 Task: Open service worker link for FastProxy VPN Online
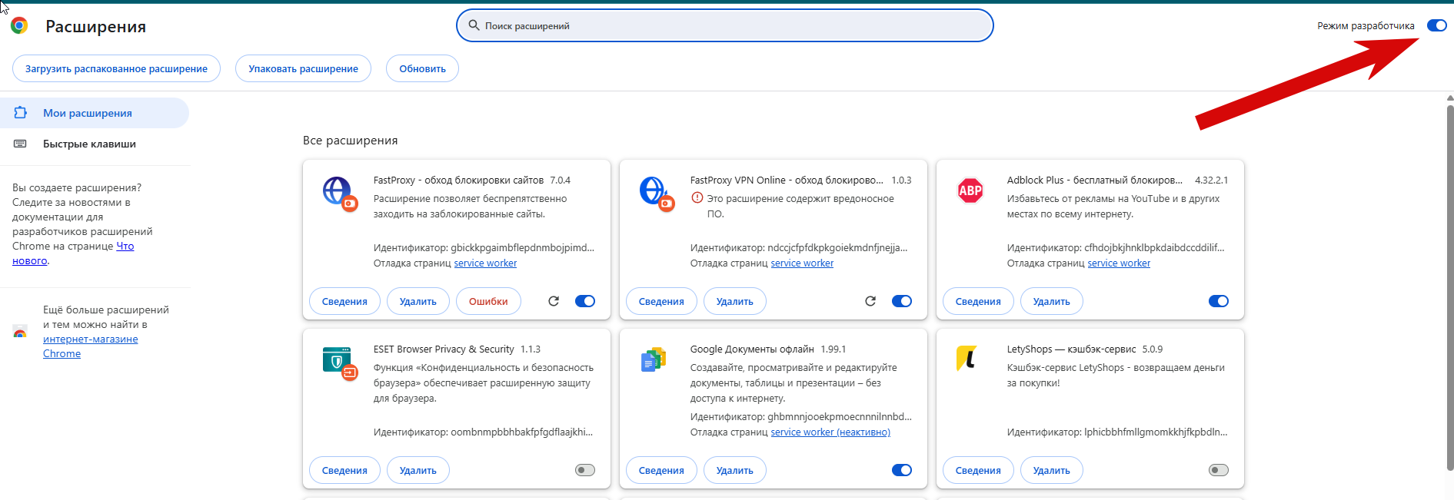point(802,263)
